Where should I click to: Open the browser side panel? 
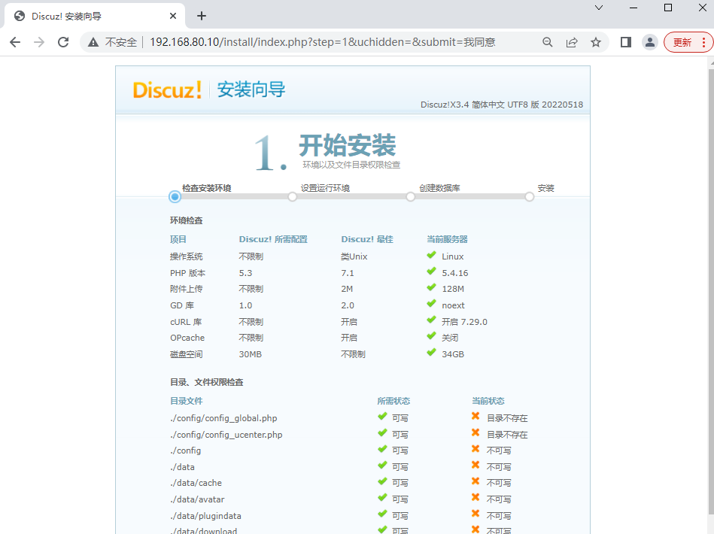(x=626, y=42)
